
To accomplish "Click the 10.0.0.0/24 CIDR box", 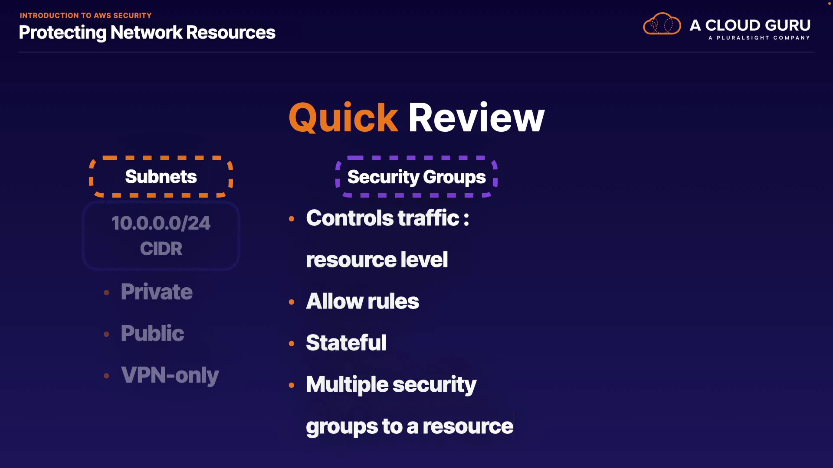I will pos(161,236).
